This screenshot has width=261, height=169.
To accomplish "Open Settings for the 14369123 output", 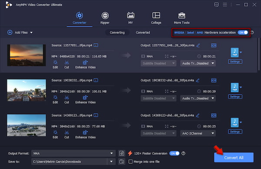I will point(235,132).
